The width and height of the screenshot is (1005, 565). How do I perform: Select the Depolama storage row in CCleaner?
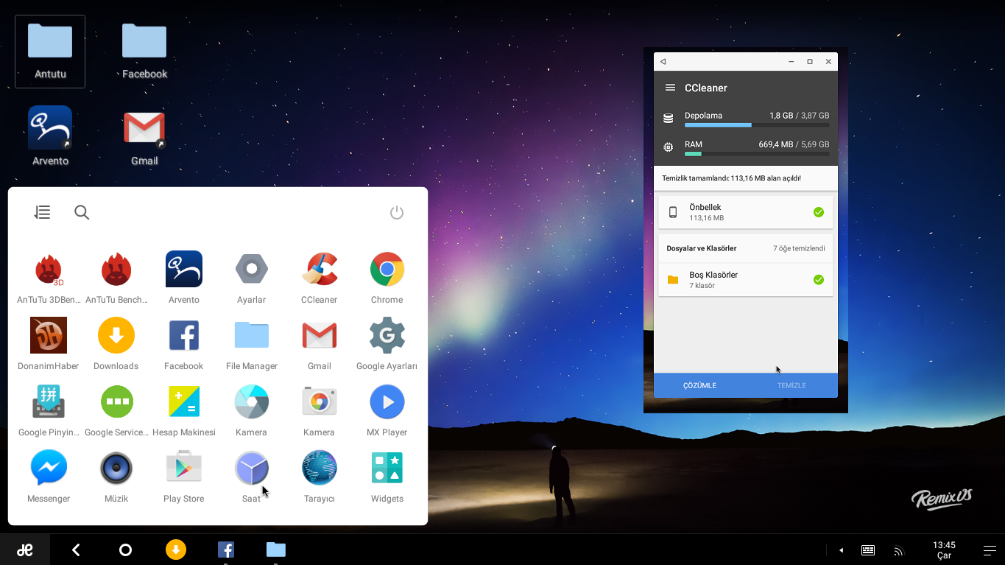click(x=746, y=119)
